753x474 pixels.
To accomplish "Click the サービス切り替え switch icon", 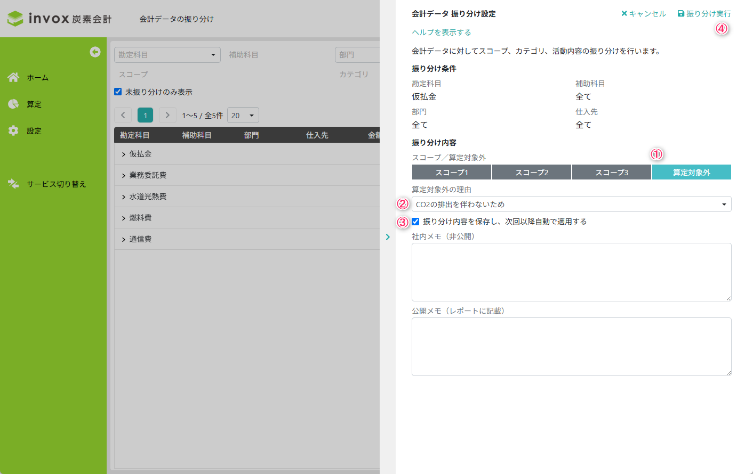I will pyautogui.click(x=13, y=184).
